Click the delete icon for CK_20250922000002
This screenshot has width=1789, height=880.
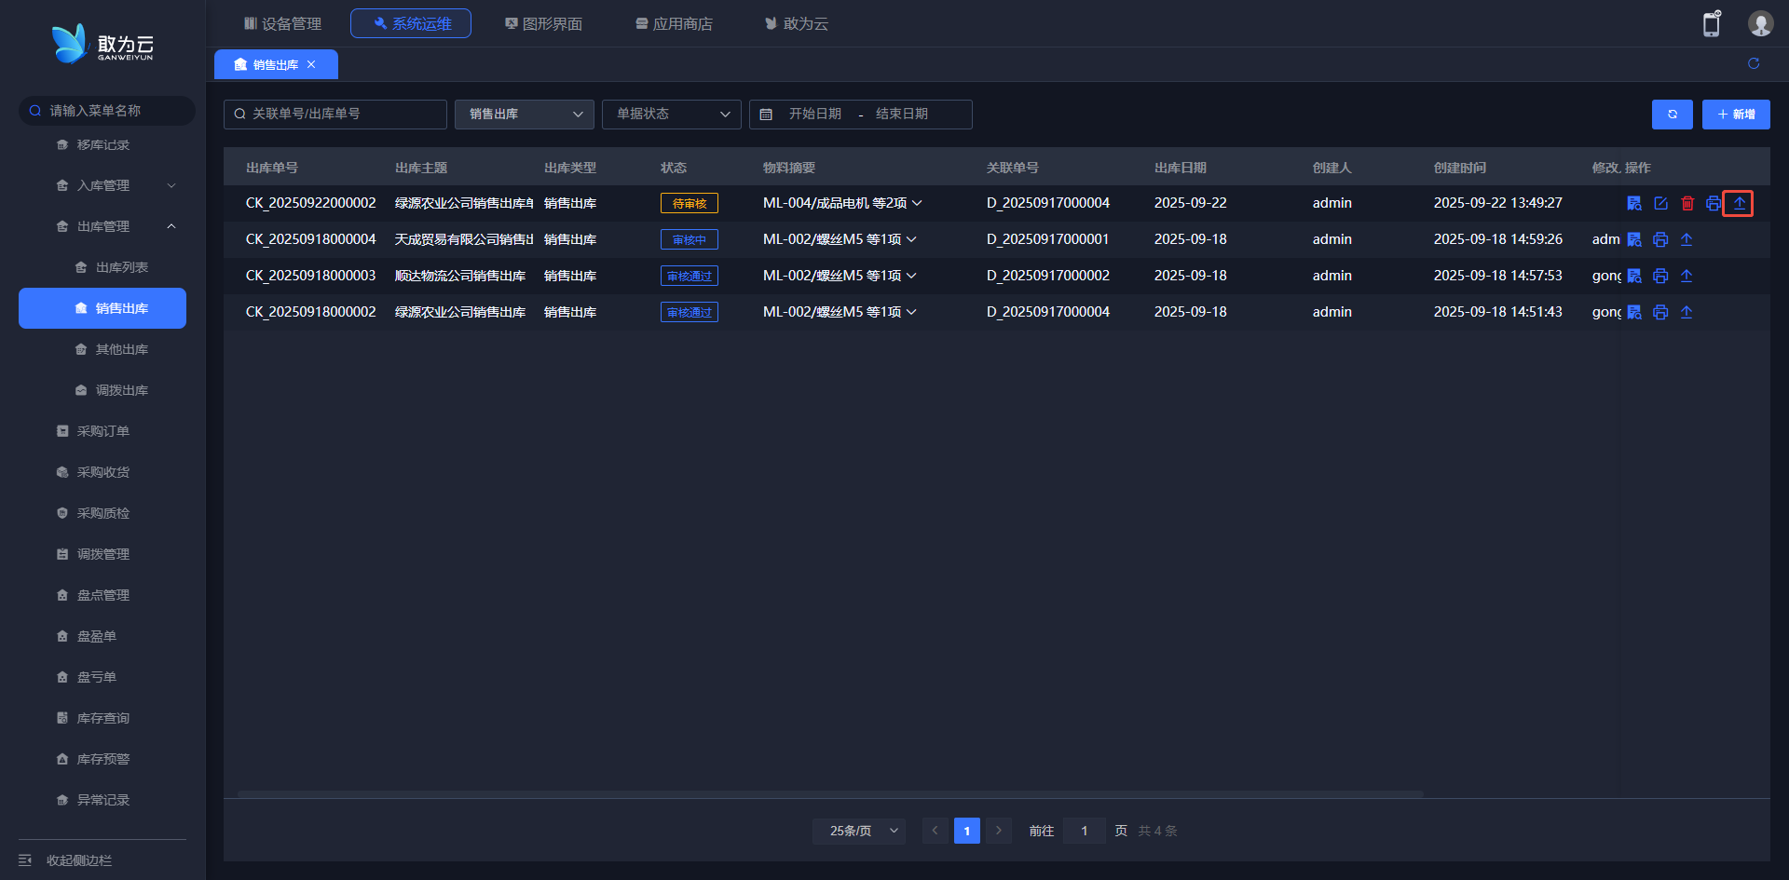point(1687,203)
